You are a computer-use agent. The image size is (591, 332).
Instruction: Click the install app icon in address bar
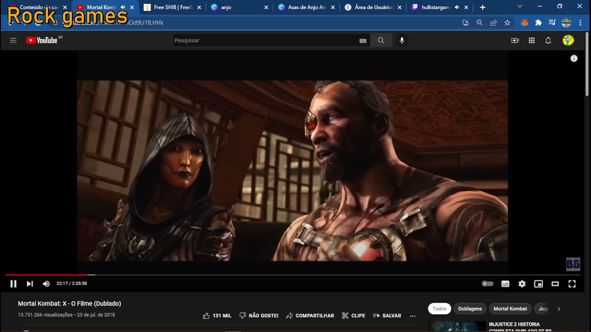click(x=465, y=23)
